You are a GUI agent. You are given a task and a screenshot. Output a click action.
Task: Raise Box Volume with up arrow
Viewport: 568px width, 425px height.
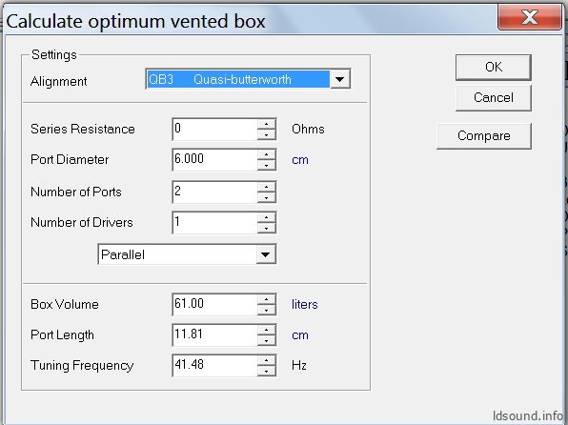click(x=267, y=299)
